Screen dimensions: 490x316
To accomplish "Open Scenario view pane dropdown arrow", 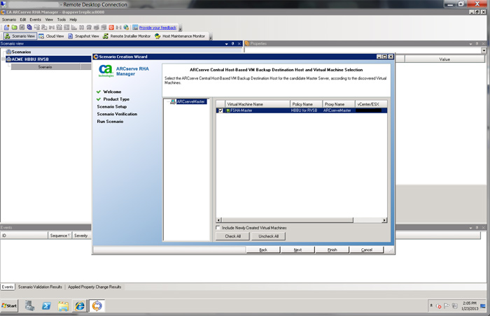I will (227, 44).
